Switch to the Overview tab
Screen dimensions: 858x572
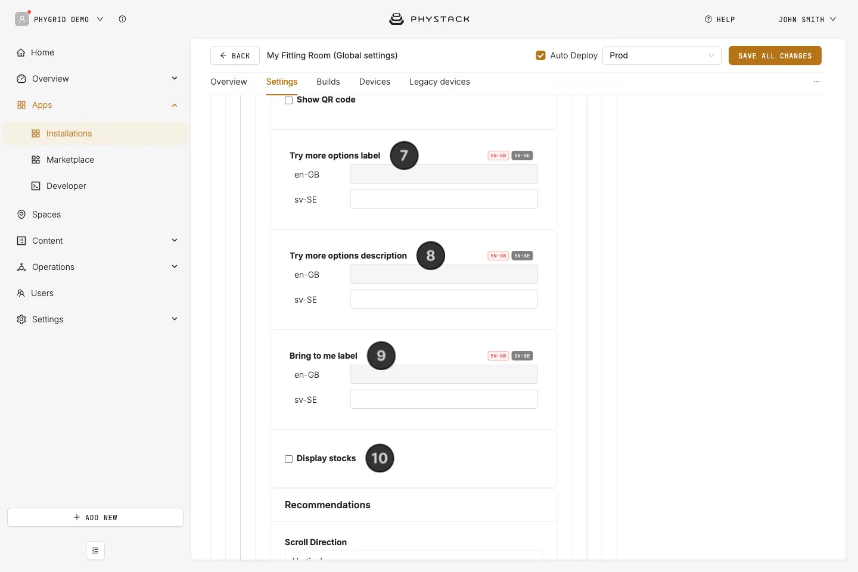tap(229, 82)
